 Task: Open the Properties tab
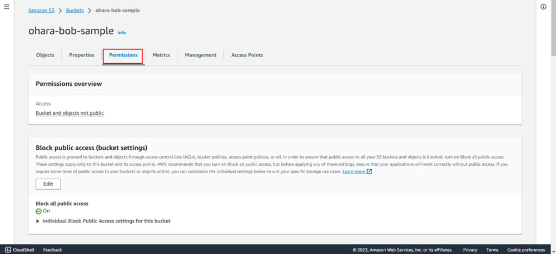click(82, 55)
